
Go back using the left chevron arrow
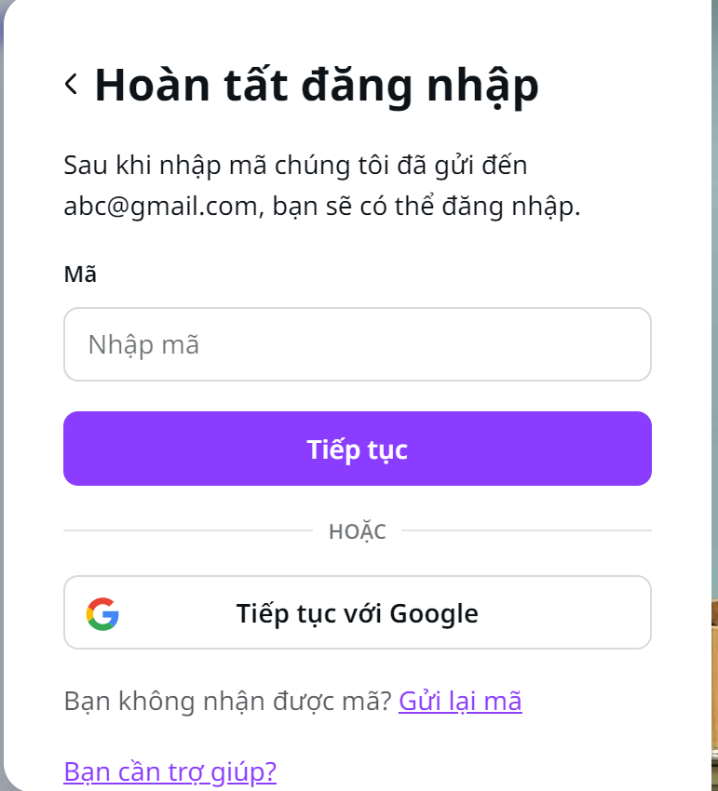tap(71, 84)
